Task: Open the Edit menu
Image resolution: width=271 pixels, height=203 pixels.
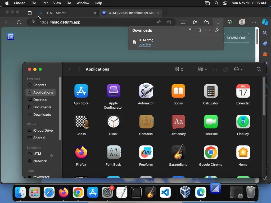Action: pos(44,3)
